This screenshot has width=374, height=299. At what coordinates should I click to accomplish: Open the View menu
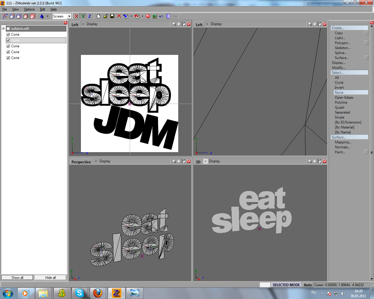click(15, 9)
